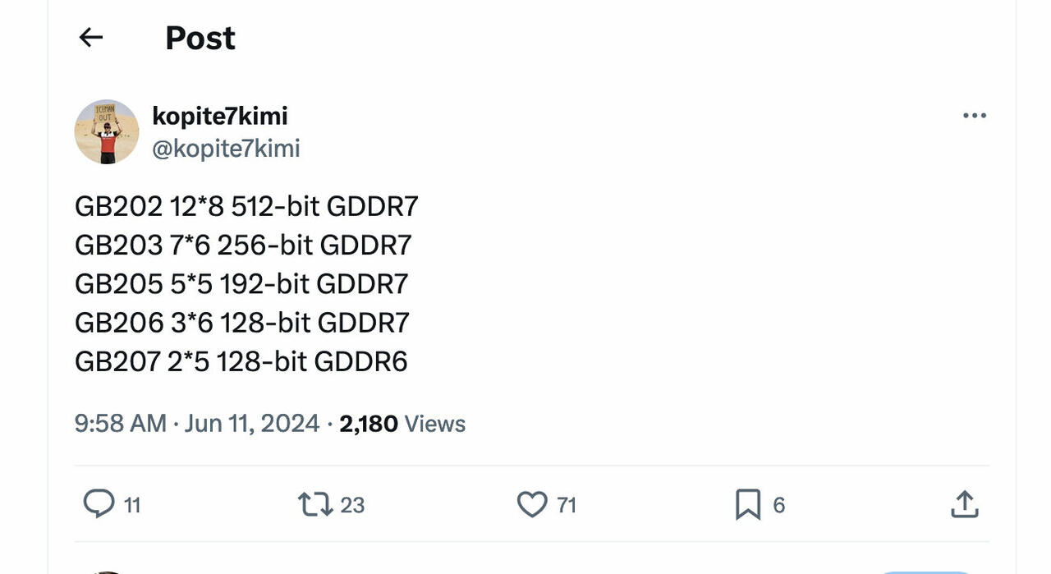This screenshot has height=574, width=1051.
Task: Open kopite7kimi's profile picture
Action: 107,132
